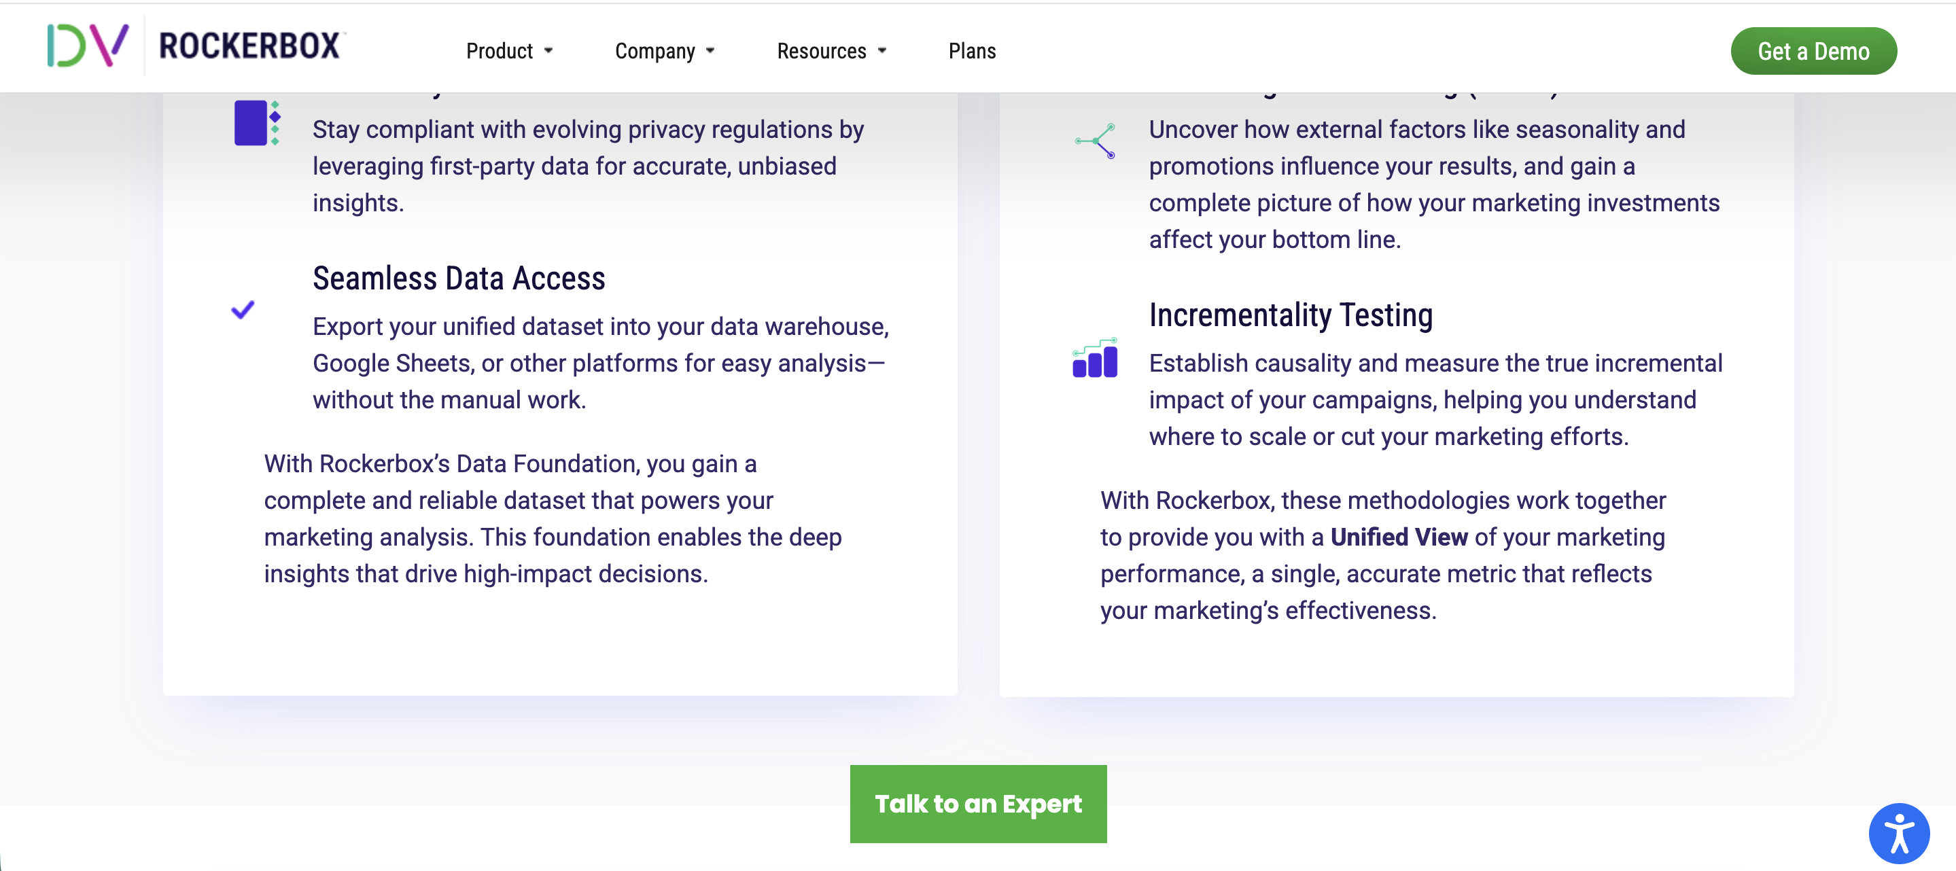The width and height of the screenshot is (1956, 871).
Task: Open the Company menu label
Action: (654, 51)
